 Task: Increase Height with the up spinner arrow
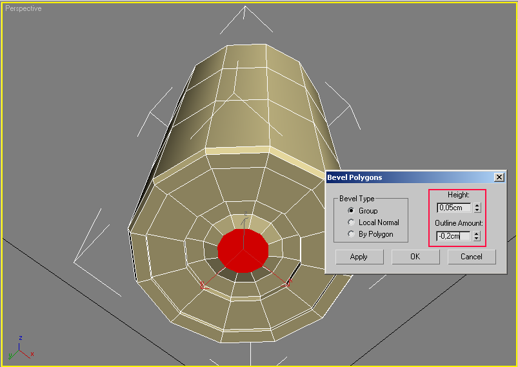(x=477, y=205)
